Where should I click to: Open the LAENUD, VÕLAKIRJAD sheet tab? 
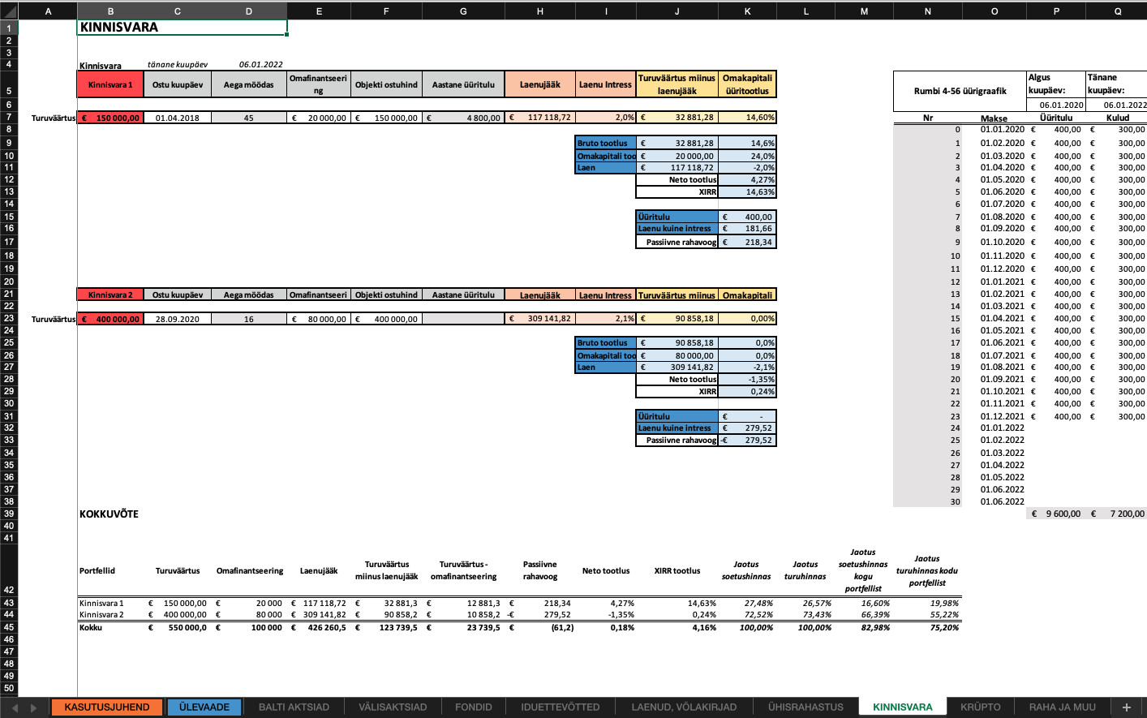[x=684, y=707]
